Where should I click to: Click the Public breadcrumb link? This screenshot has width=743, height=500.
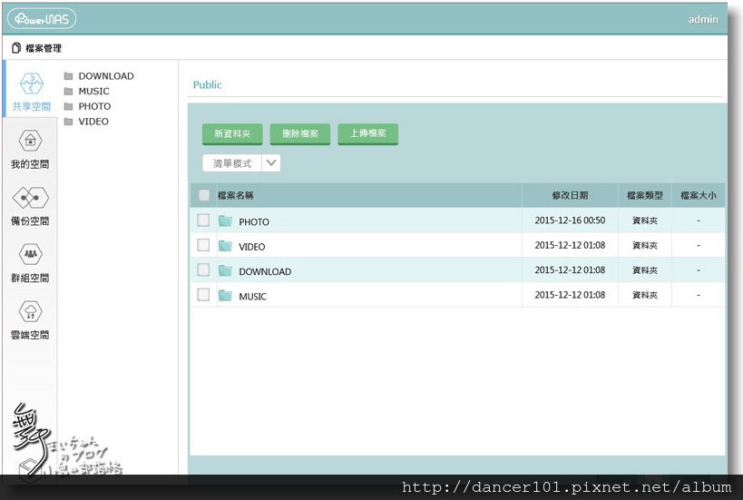click(x=207, y=84)
